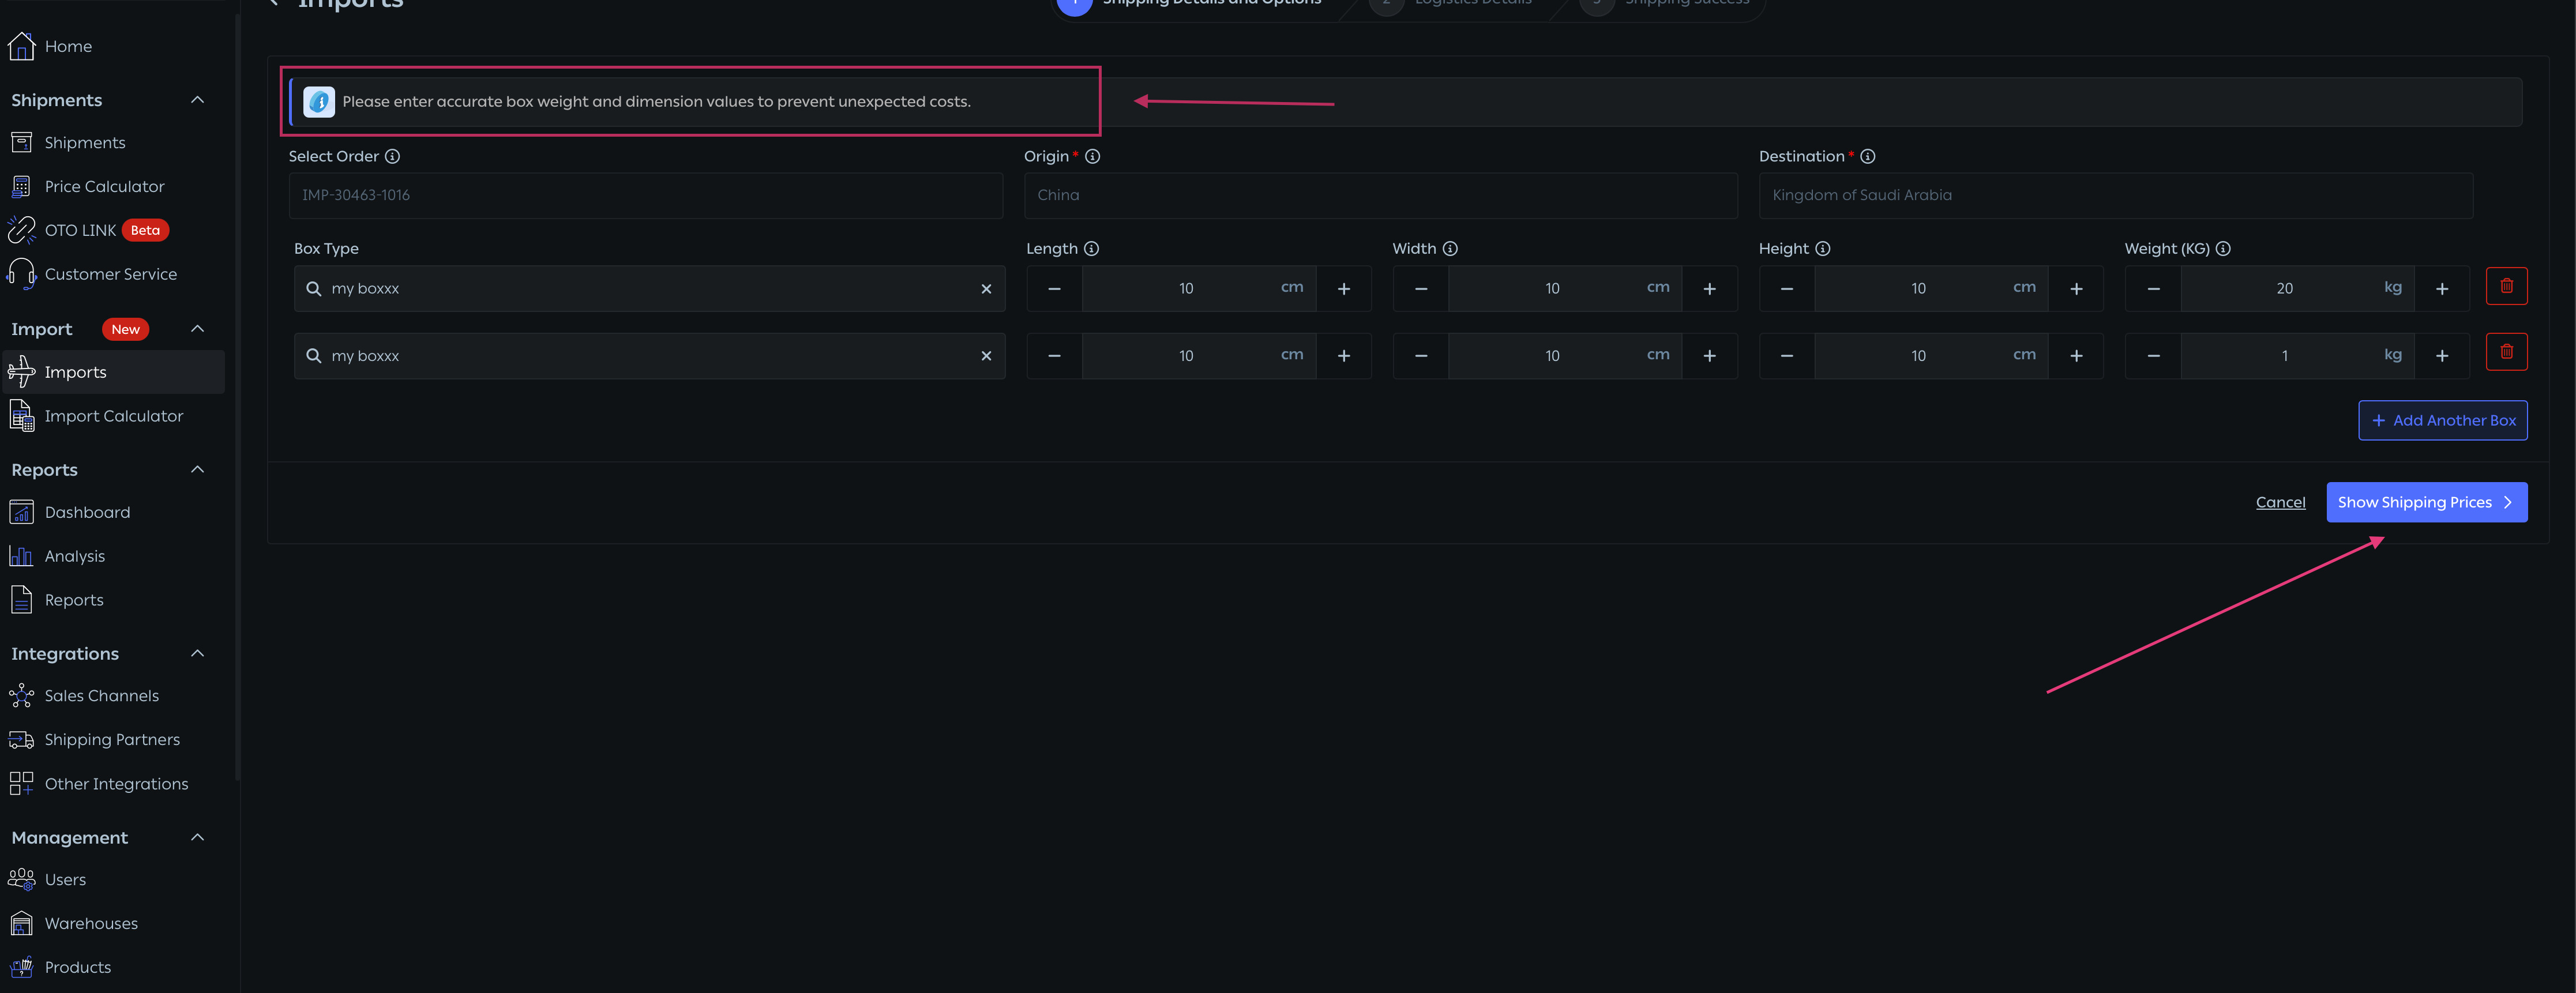The width and height of the screenshot is (2576, 993).
Task: Clear first box type field
Action: 986,289
